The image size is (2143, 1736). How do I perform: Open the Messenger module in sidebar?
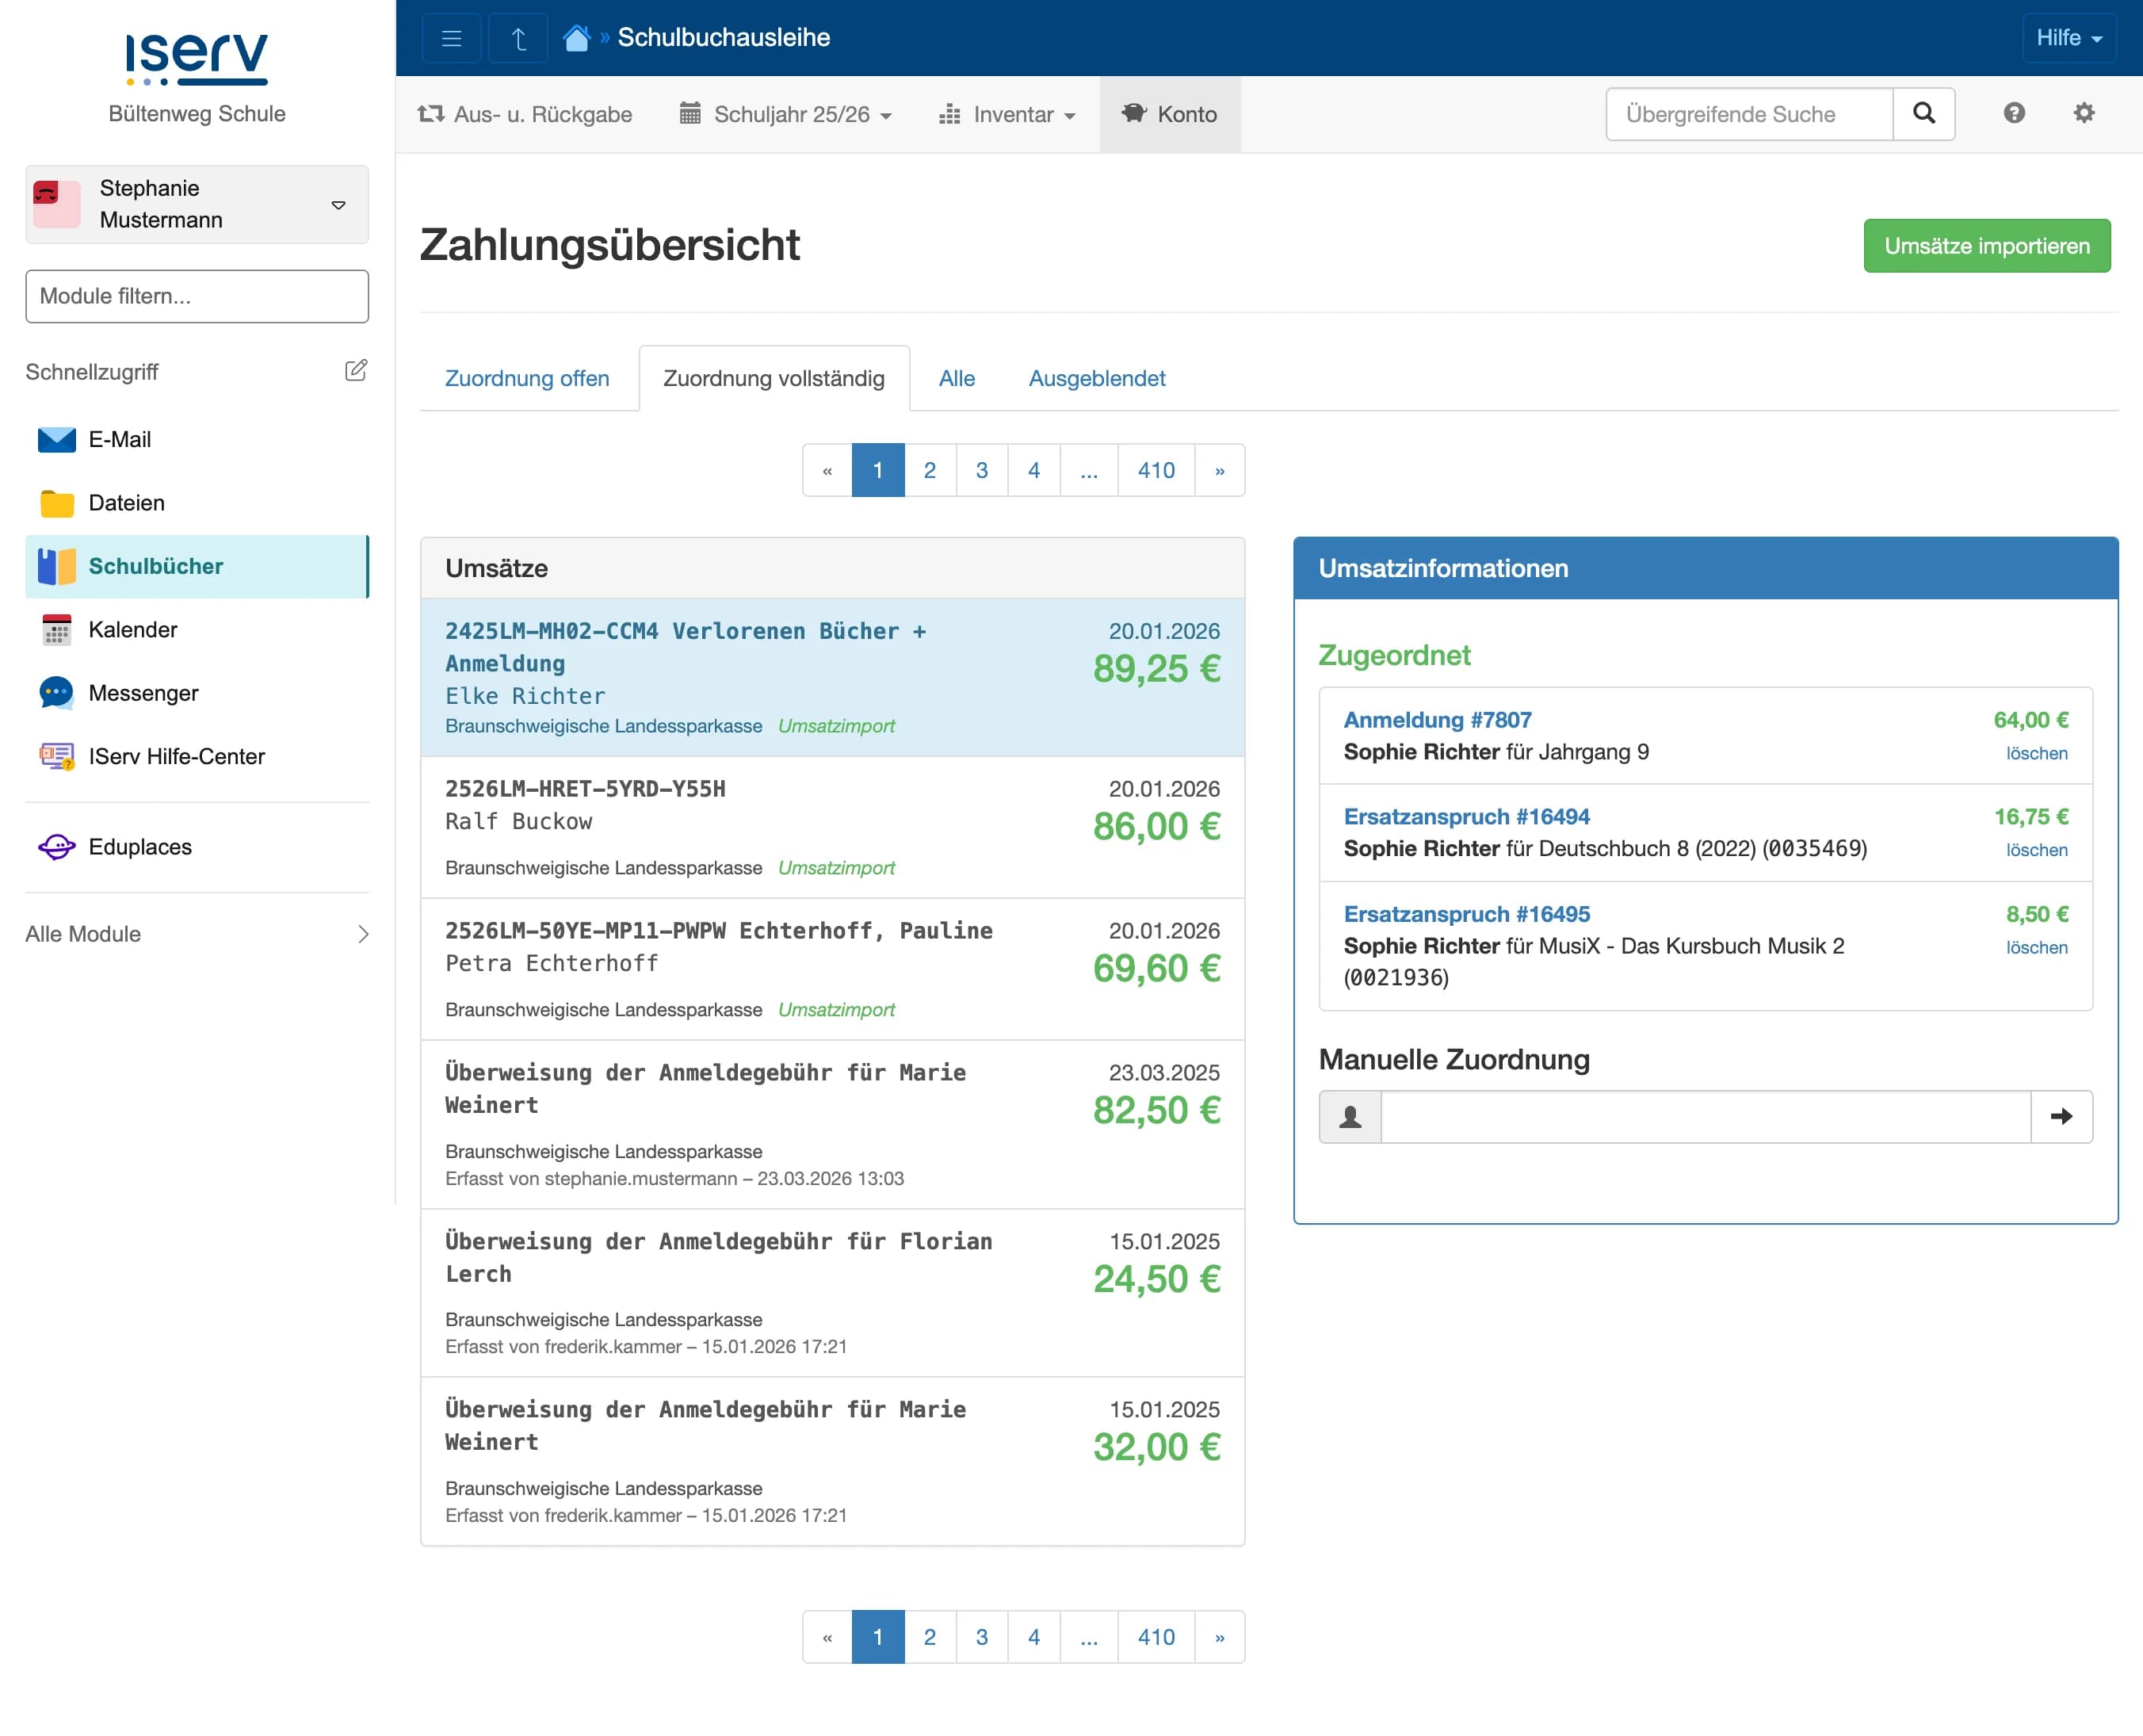143,693
